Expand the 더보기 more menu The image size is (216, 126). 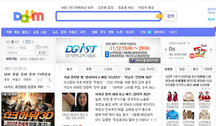pyautogui.click(x=174, y=32)
